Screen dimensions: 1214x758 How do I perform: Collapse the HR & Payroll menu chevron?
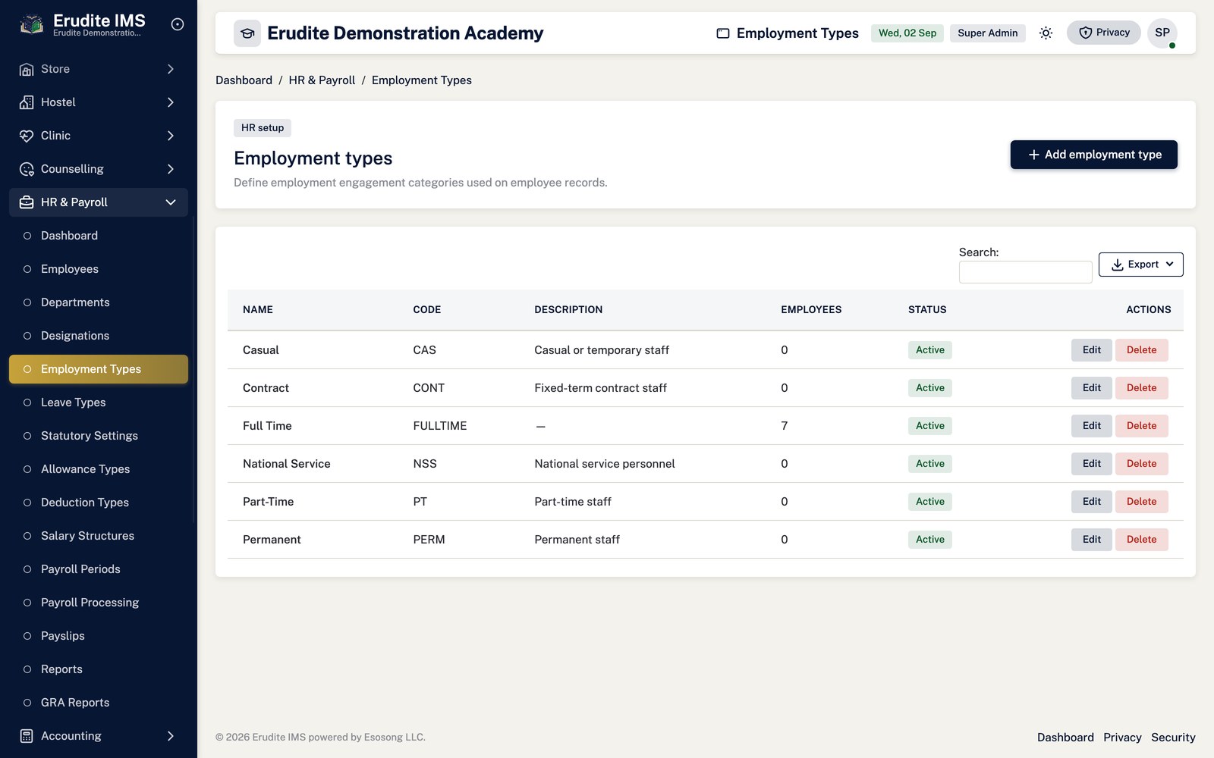pos(171,202)
